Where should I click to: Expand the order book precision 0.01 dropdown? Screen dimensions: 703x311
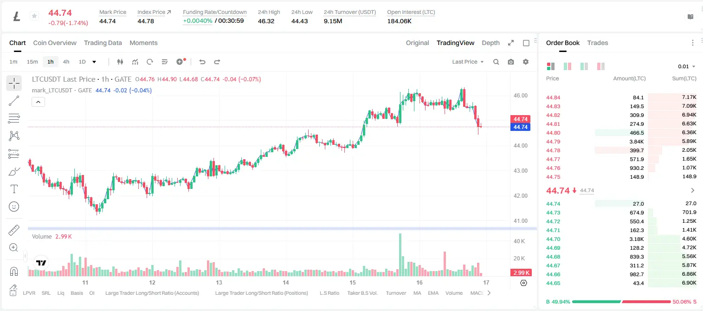[687, 66]
